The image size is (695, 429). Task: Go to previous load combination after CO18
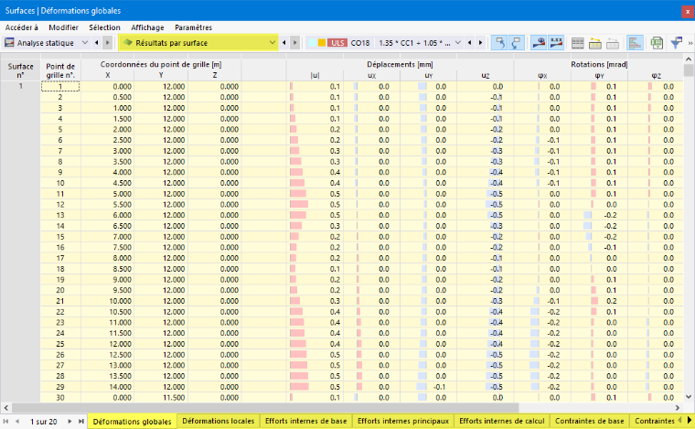(469, 43)
